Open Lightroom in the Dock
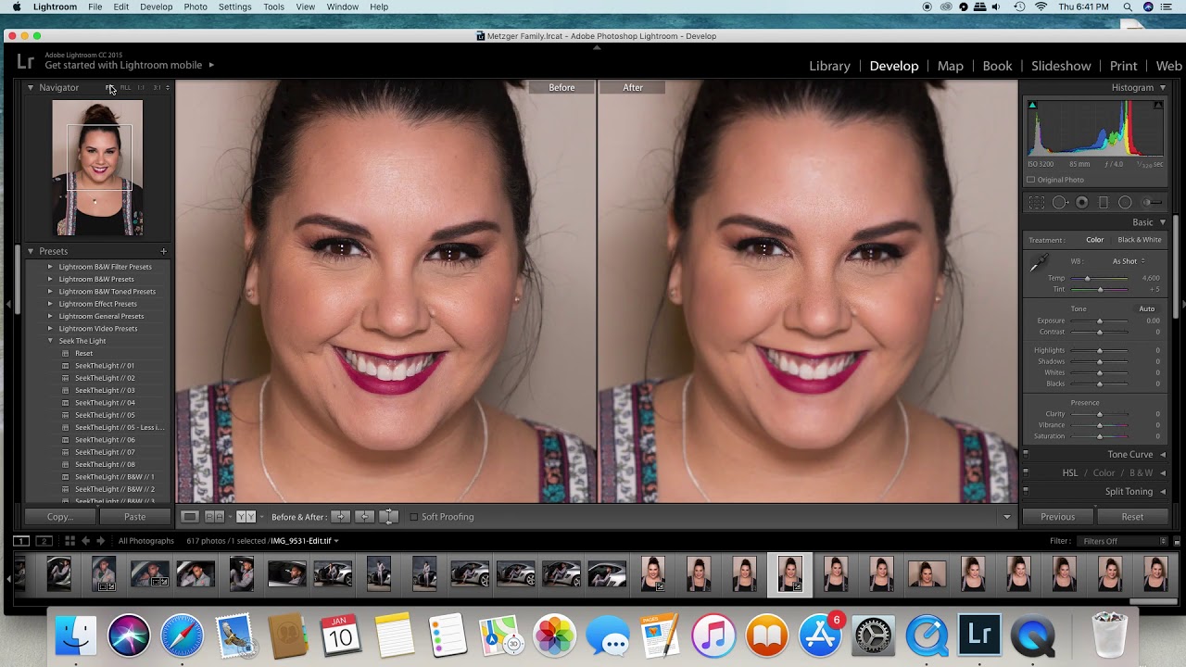The width and height of the screenshot is (1186, 667). pyautogui.click(x=979, y=636)
